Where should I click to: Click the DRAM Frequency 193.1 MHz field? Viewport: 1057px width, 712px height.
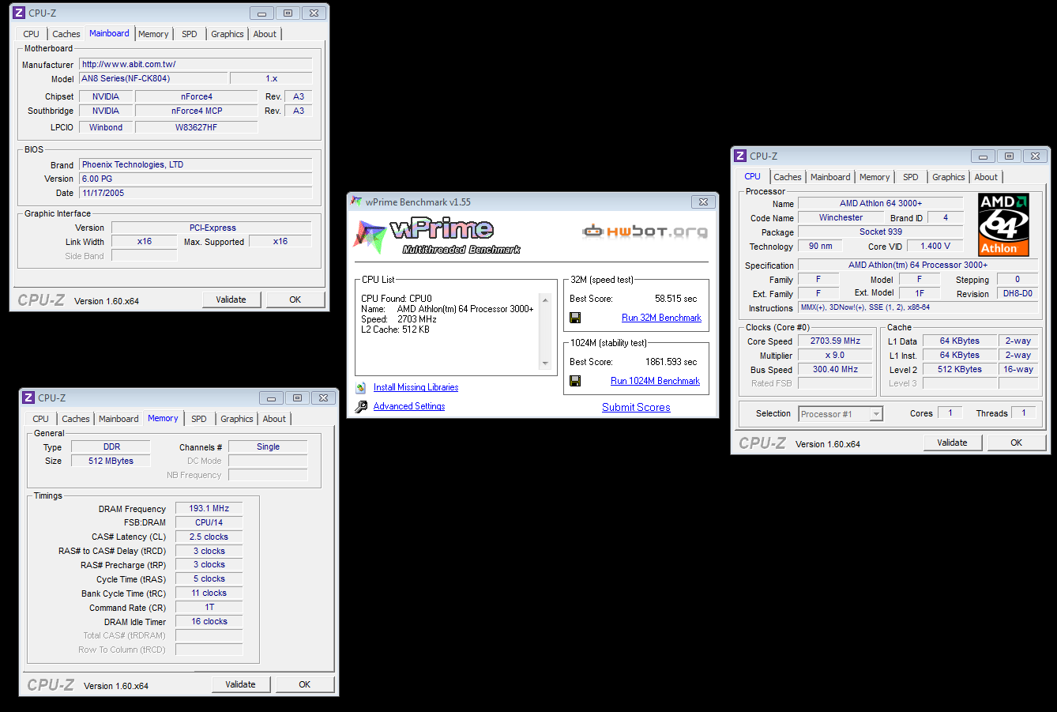209,508
